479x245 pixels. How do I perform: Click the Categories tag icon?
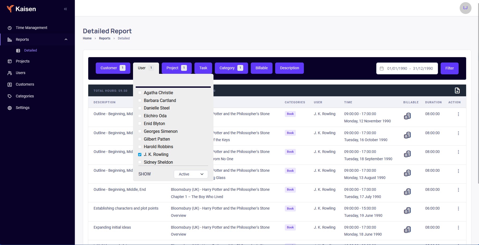click(x=10, y=96)
